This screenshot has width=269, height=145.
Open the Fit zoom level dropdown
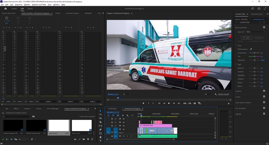[x=127, y=94]
